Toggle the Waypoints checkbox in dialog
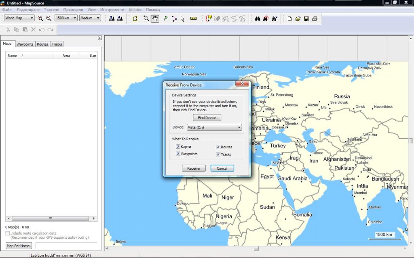414x258 pixels. click(x=178, y=154)
